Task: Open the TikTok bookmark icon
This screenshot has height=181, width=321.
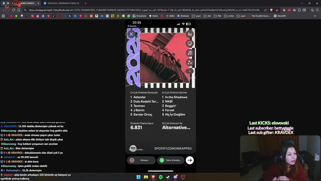Action: coord(54,16)
